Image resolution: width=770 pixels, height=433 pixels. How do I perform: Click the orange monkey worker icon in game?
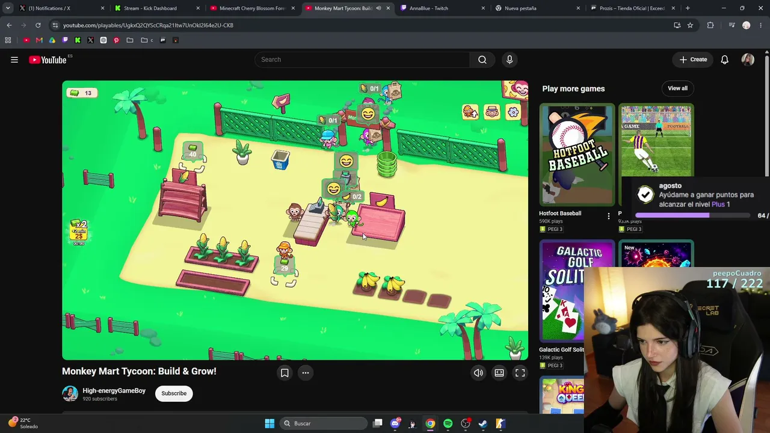470,112
